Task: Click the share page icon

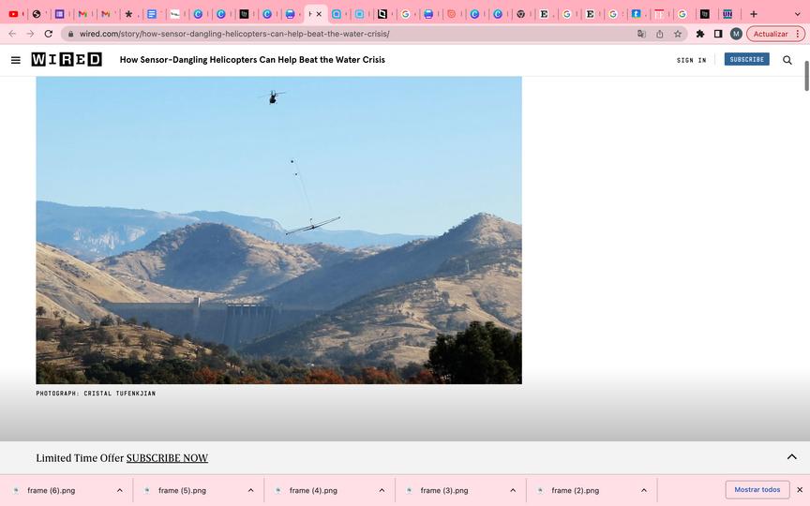Action: [660, 34]
